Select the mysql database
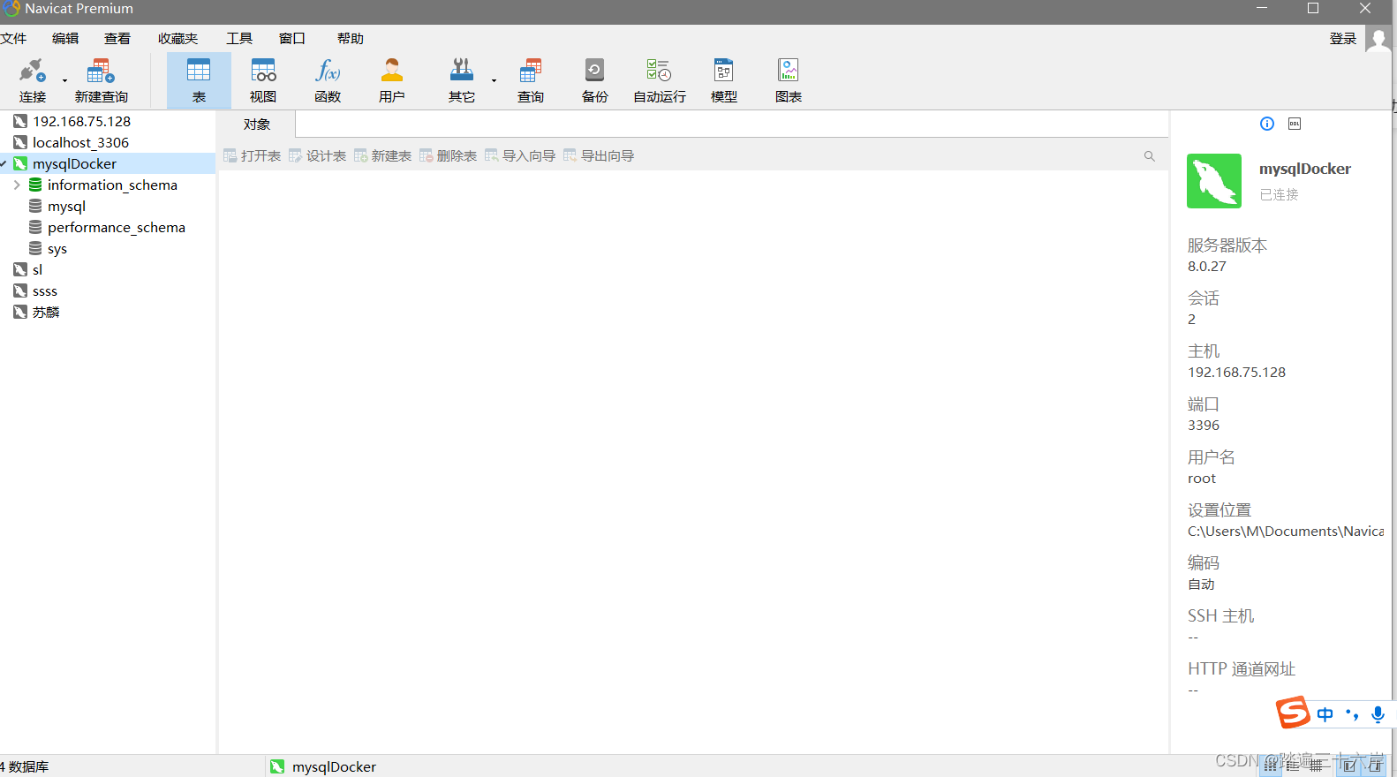This screenshot has height=777, width=1397. pos(66,207)
